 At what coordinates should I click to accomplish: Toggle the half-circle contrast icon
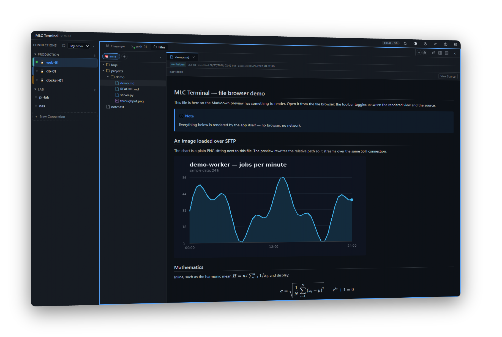tap(415, 44)
